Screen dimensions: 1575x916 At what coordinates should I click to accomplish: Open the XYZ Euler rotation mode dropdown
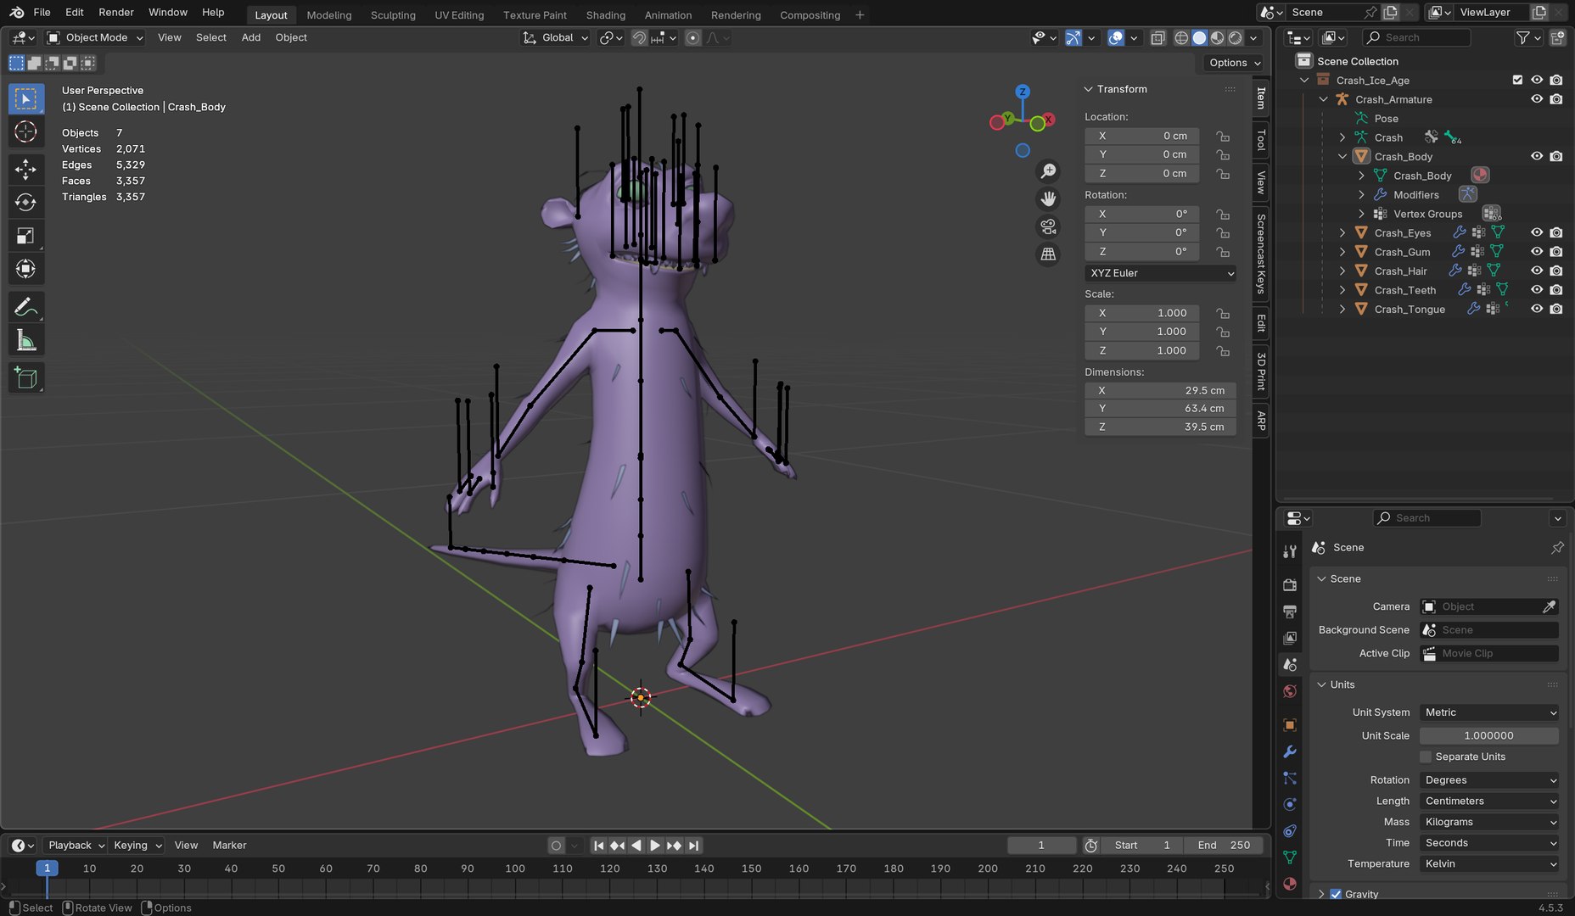[x=1160, y=273]
